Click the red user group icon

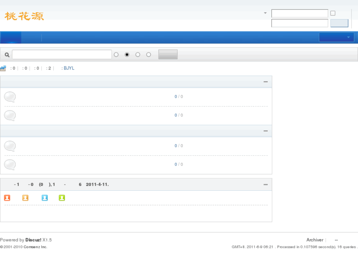click(7, 198)
